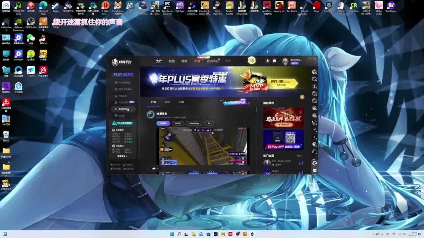The image size is (424, 238).
Task: Launch the Counter-Strike Global Offensive shortcut
Action: 205,8
